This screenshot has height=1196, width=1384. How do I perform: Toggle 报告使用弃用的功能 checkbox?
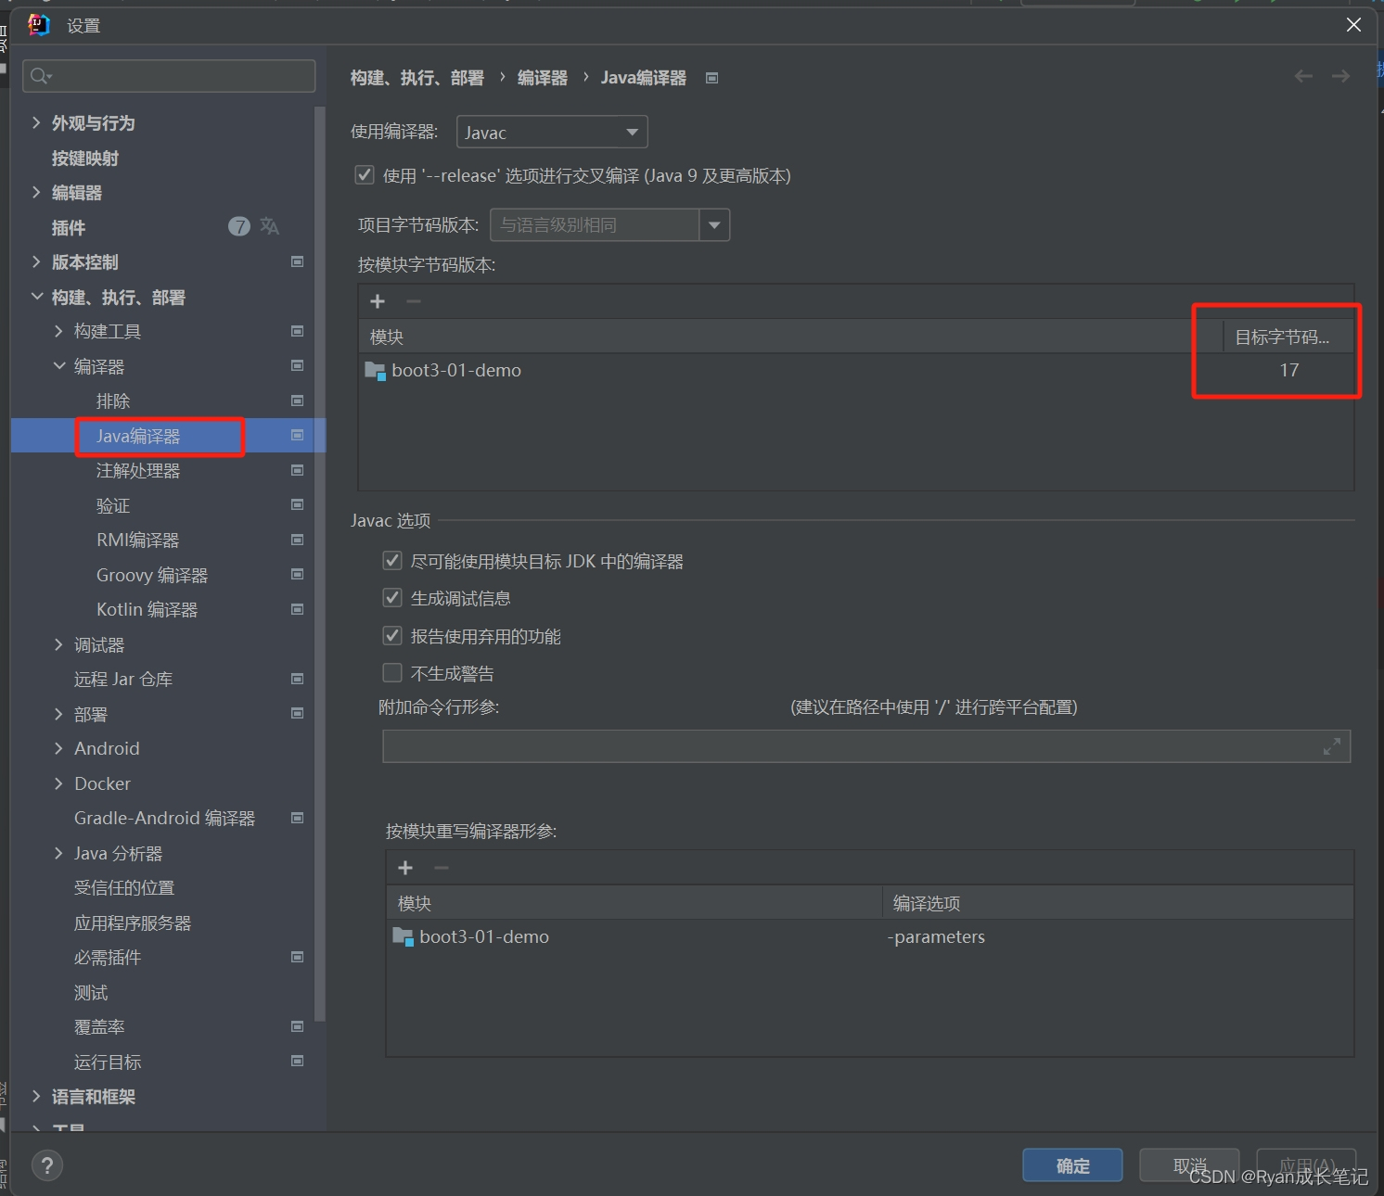(392, 636)
